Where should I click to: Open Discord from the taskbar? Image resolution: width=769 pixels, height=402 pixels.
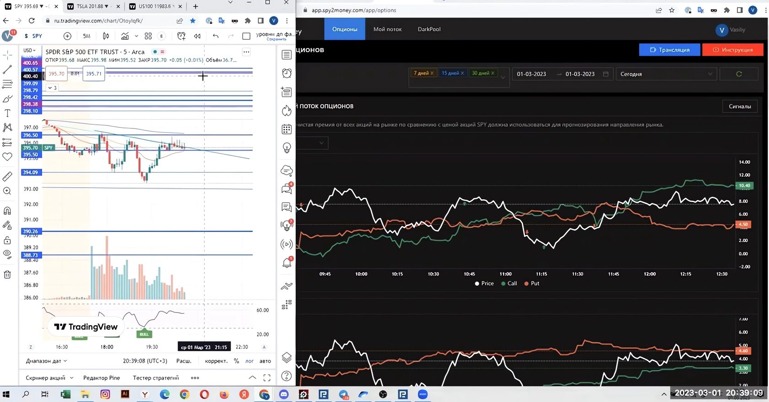284,394
